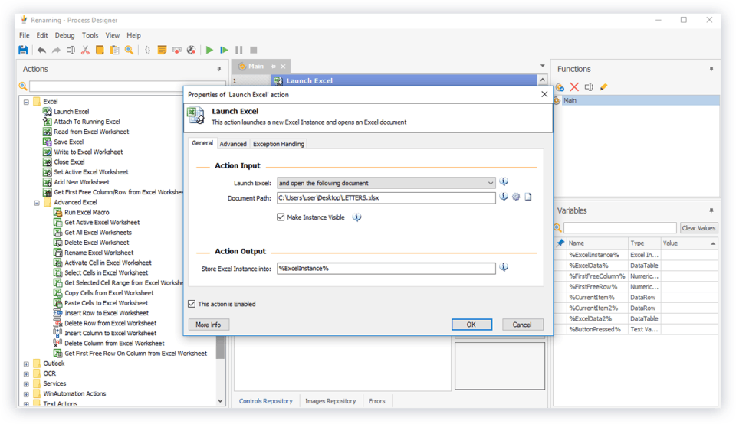Open the Images Repository tab
The width and height of the screenshot is (736, 424).
(330, 401)
